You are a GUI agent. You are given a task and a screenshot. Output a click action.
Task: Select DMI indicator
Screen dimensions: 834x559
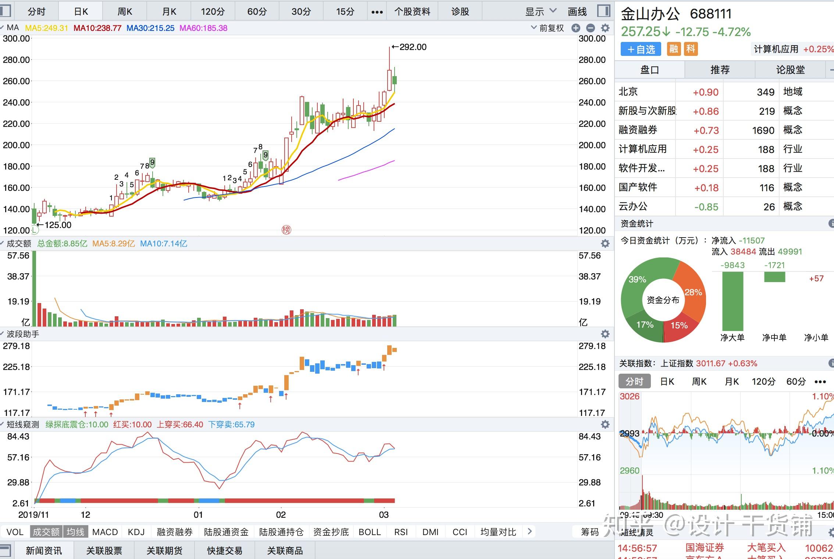click(430, 532)
